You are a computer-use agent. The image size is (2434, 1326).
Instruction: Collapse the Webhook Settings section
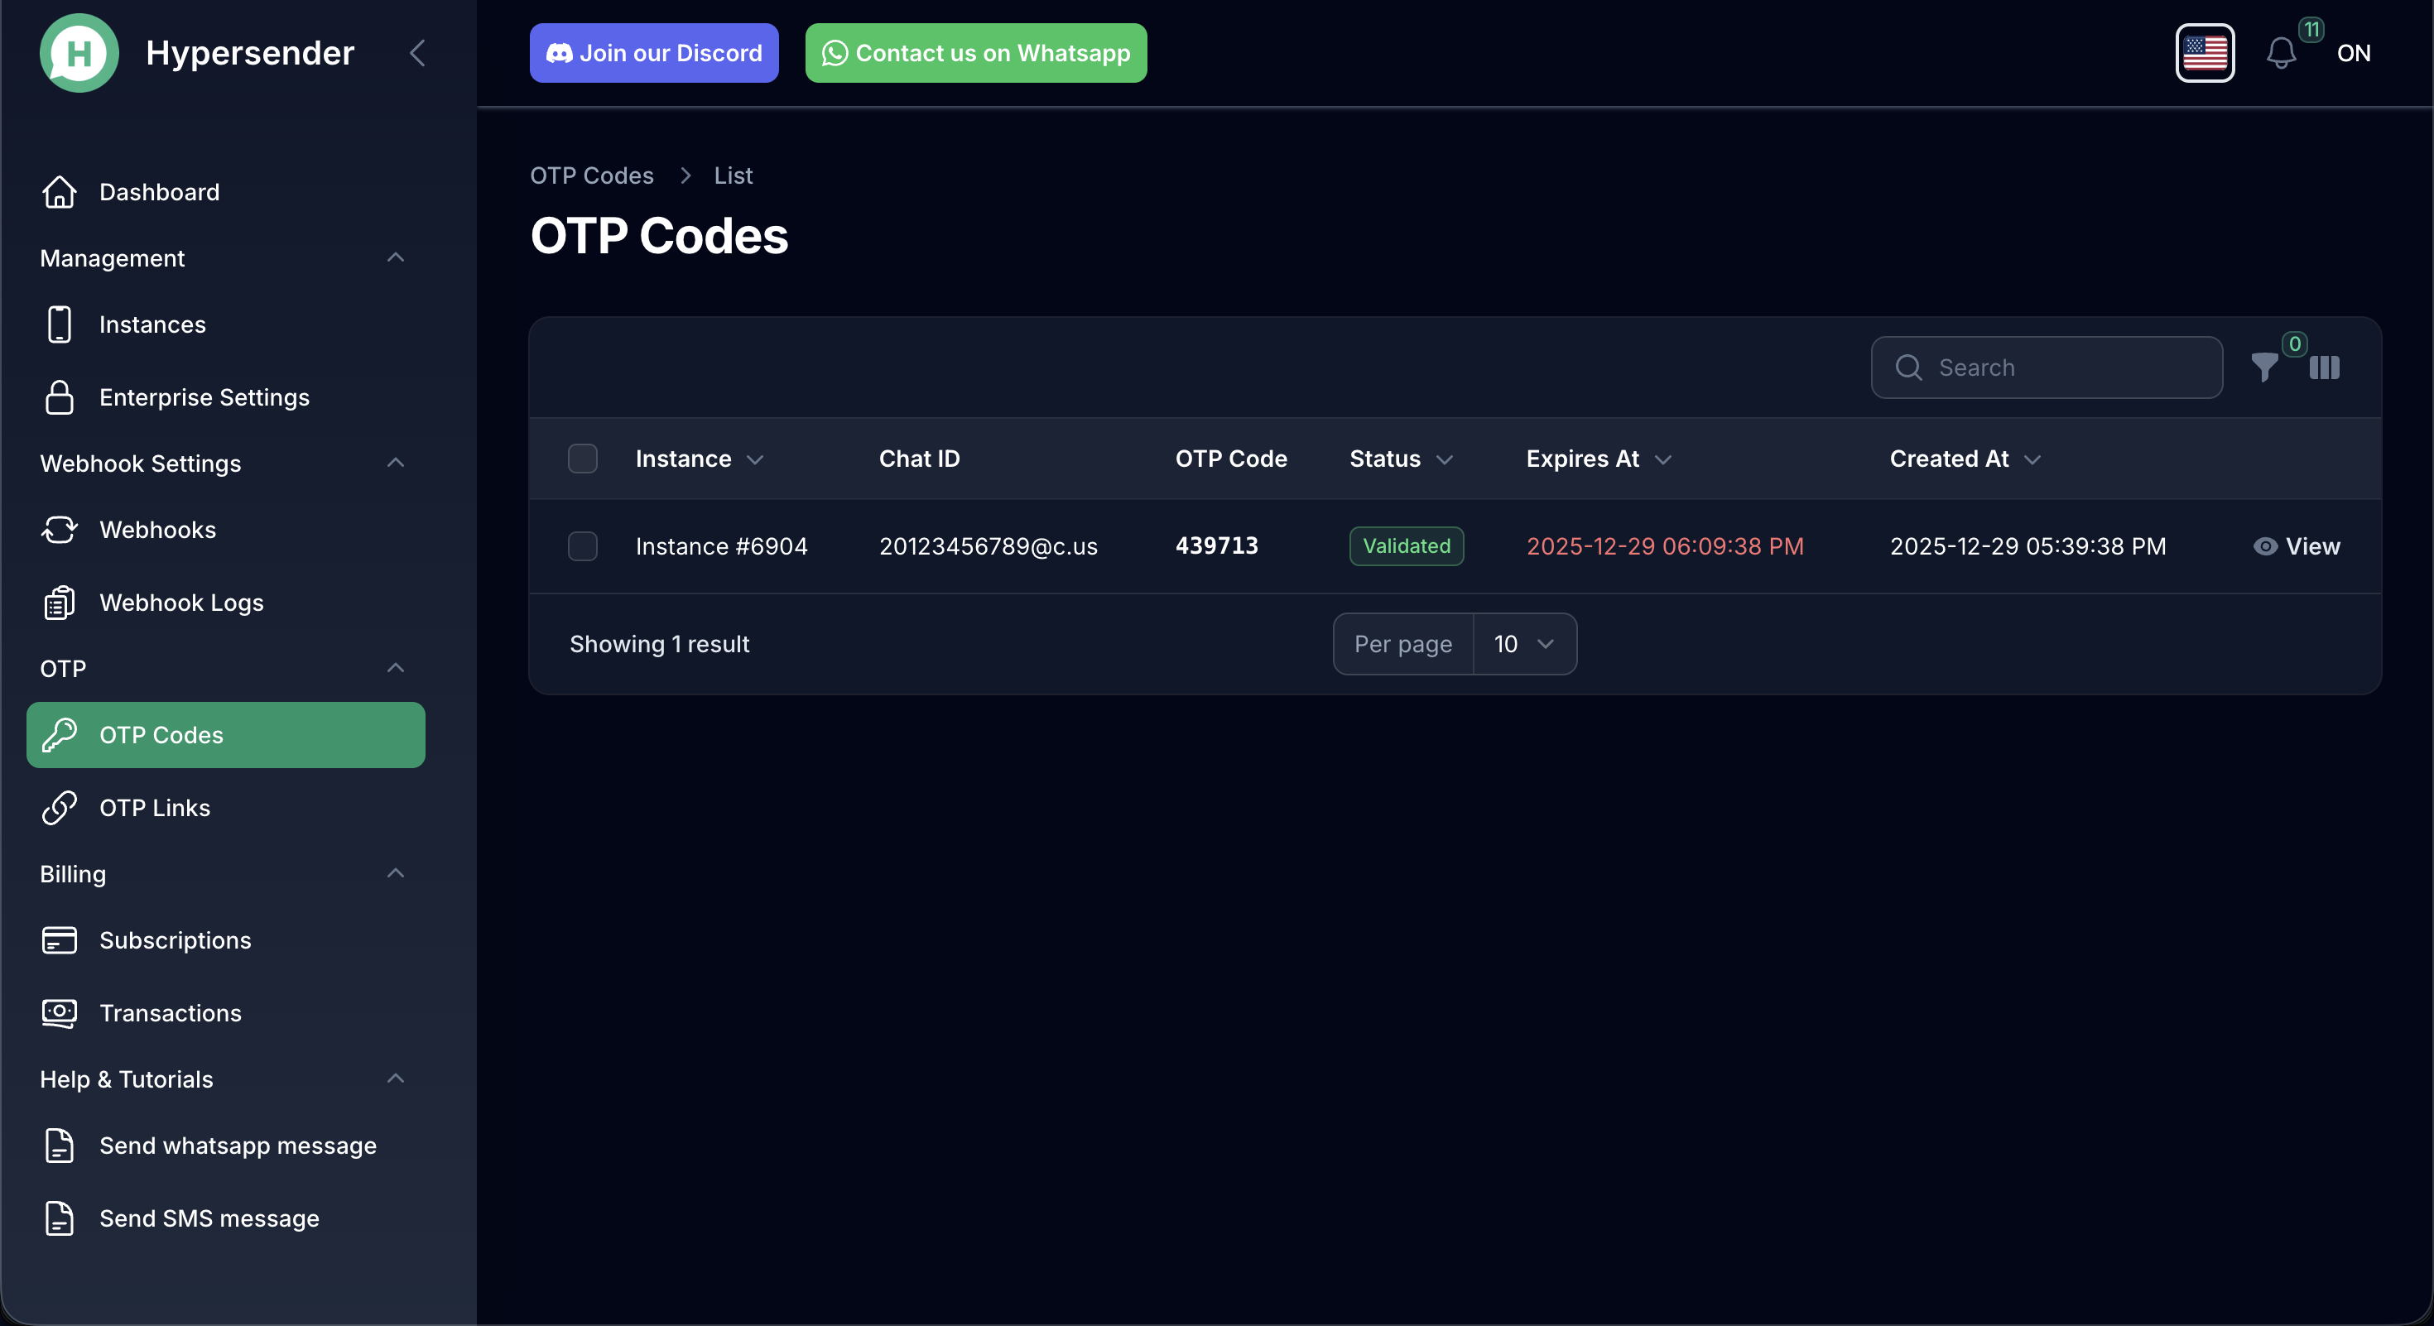tap(396, 463)
